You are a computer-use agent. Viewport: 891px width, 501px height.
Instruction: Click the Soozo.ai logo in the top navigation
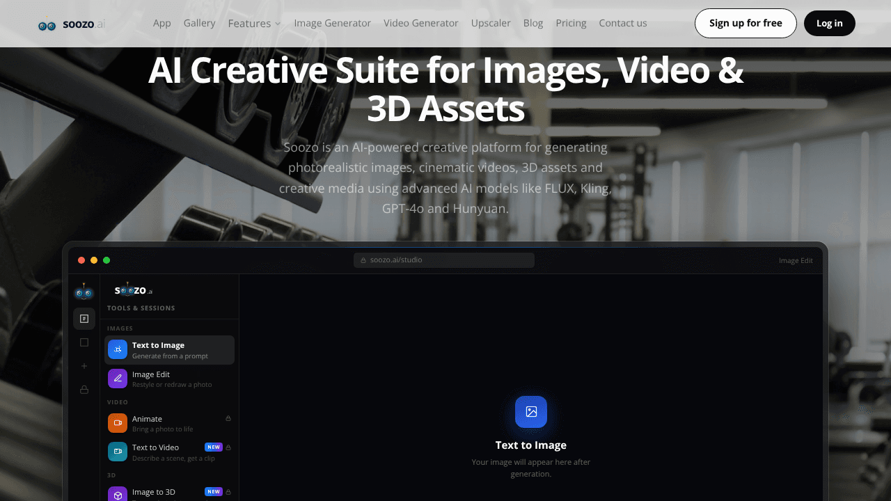(x=72, y=24)
